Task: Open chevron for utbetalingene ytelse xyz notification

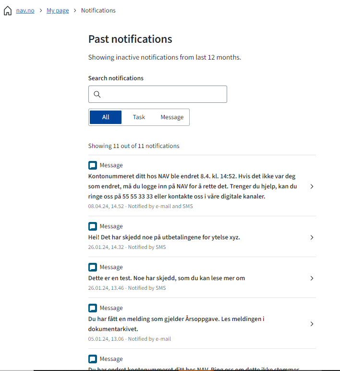Action: (x=312, y=237)
